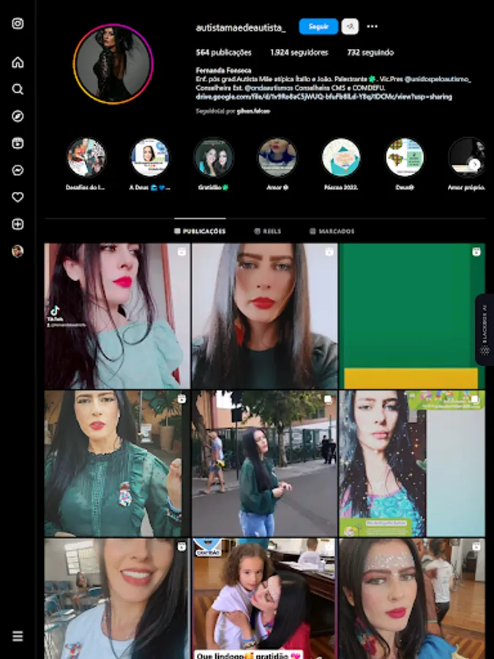Image resolution: width=494 pixels, height=659 pixels.
Task: Open the 'Gratidão' story highlight
Action: pos(214,157)
